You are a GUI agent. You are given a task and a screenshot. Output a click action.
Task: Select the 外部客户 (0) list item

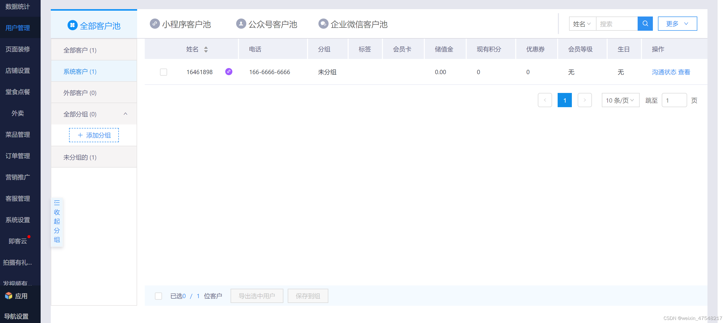click(80, 93)
